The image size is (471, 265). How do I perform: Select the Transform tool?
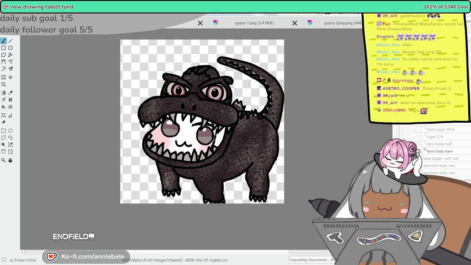click(3, 77)
